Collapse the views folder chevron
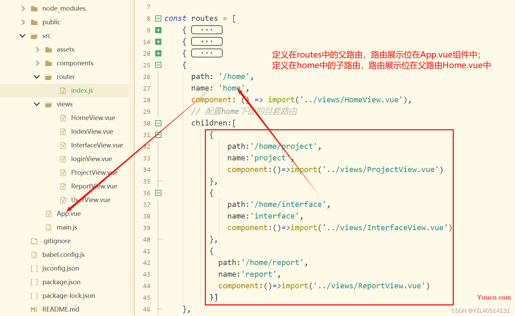The height and width of the screenshot is (316, 515). coord(37,104)
